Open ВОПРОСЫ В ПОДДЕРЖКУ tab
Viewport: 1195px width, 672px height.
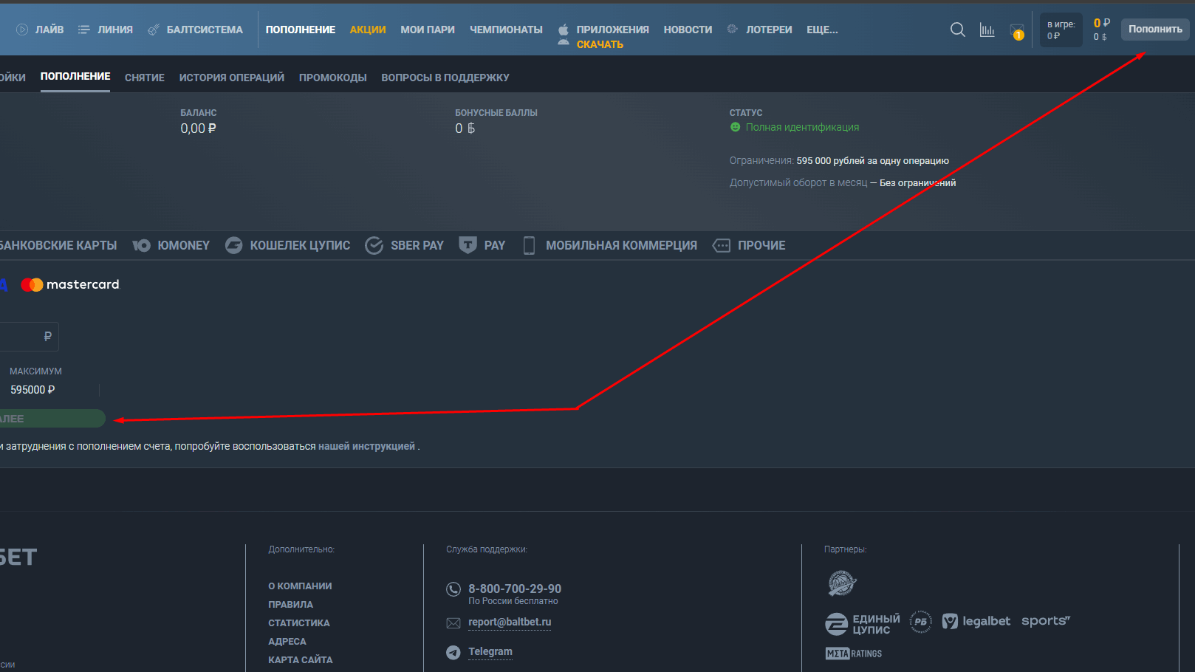[445, 78]
